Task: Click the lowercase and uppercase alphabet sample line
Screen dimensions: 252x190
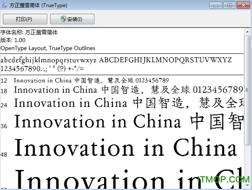Action: click(x=116, y=60)
